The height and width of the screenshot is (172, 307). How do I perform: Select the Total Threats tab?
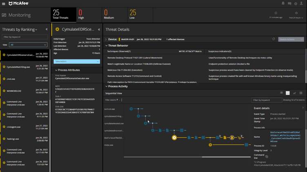[x=63, y=15]
